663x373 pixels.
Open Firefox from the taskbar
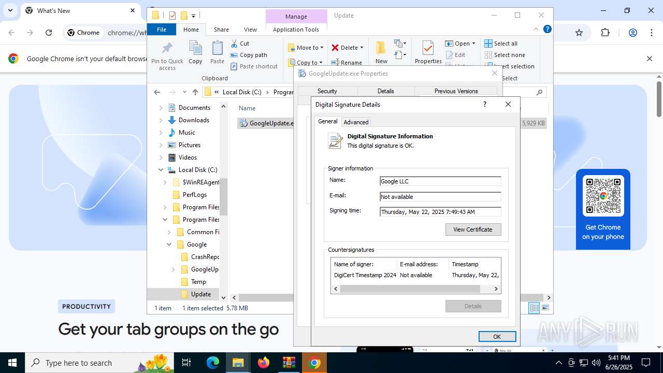pyautogui.click(x=264, y=363)
